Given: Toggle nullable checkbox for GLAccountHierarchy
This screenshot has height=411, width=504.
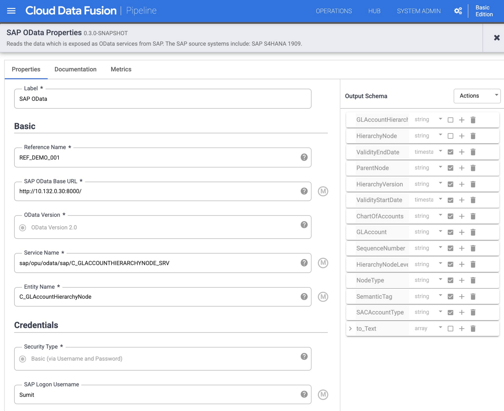Looking at the screenshot, I should 450,120.
